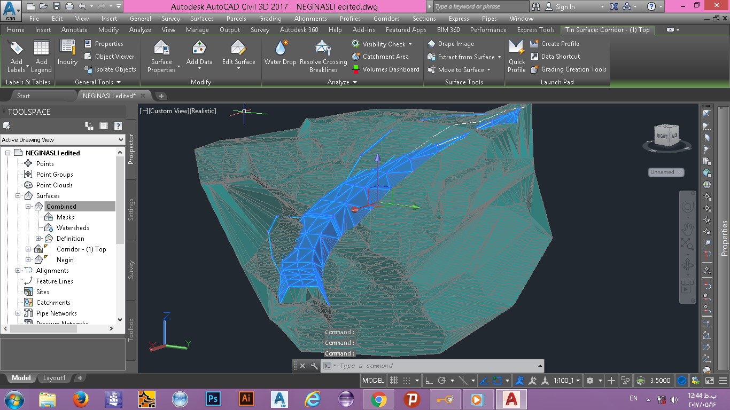Click Isolate Objects in General Tools
This screenshot has height=410, width=730.
(x=110, y=69)
